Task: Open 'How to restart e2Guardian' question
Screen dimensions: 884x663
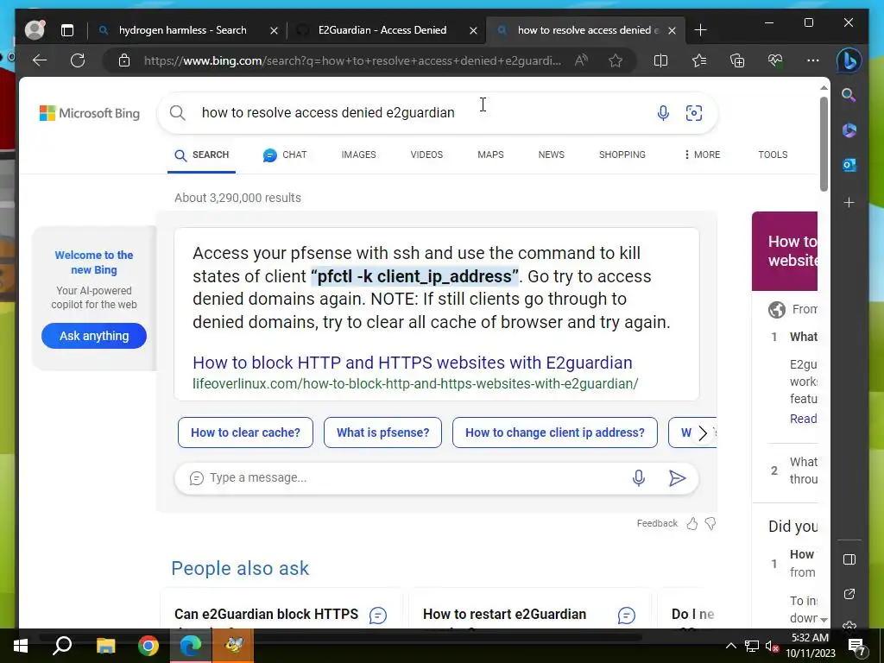Action: (x=504, y=615)
